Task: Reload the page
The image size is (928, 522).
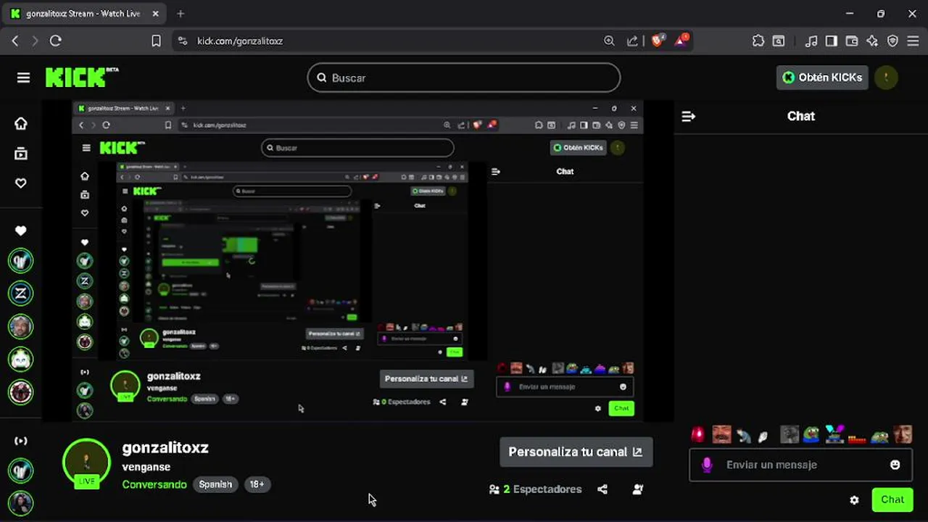Action: point(56,41)
